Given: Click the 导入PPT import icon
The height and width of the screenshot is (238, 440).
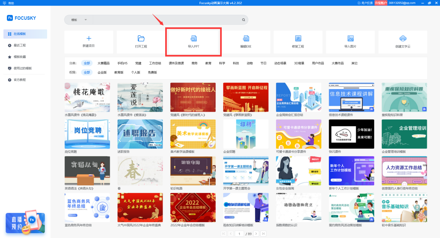Looking at the screenshot, I should pos(193,39).
